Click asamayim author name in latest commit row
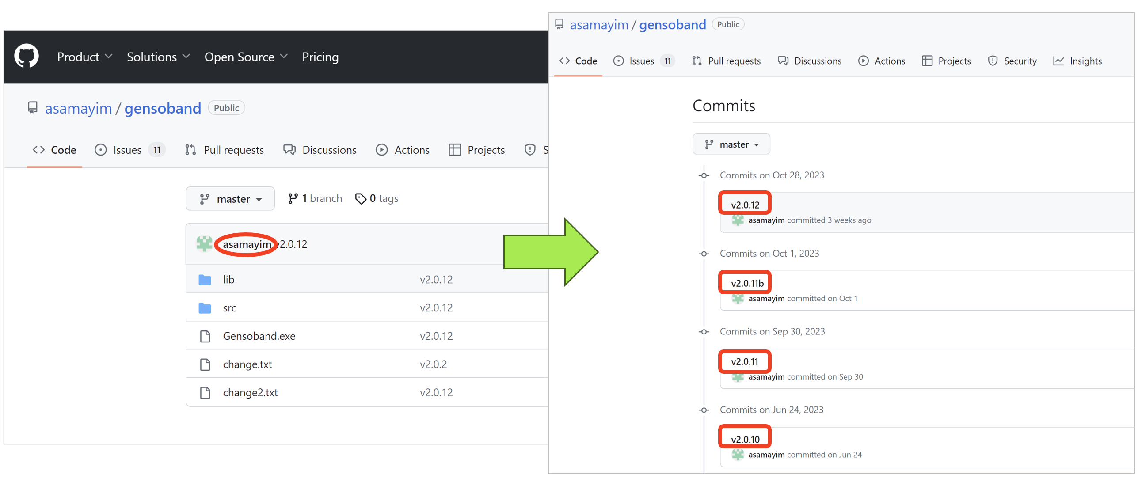1138x482 pixels. (x=247, y=244)
